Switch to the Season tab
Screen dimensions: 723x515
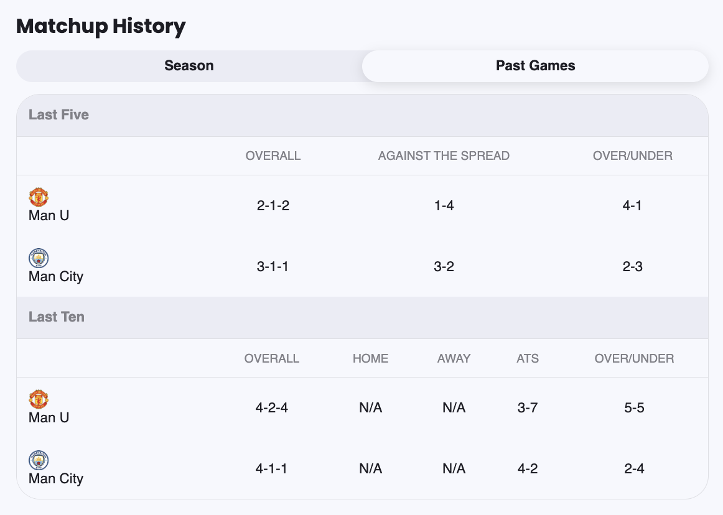189,66
